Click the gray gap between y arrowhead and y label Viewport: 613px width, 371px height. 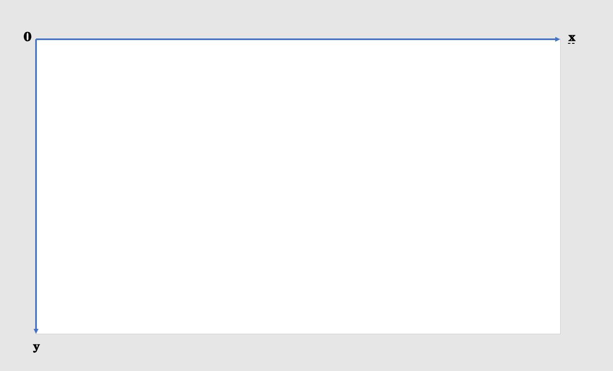tap(36, 338)
